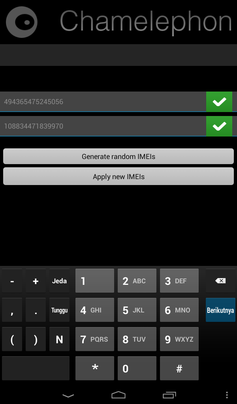This screenshot has width=237, height=404.
Task: Tap the Chamelephon eye logo icon
Action: coord(22,22)
